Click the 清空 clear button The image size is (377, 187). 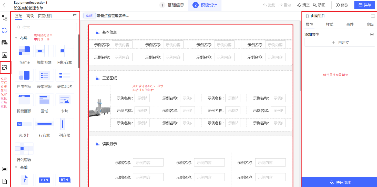(303, 5)
